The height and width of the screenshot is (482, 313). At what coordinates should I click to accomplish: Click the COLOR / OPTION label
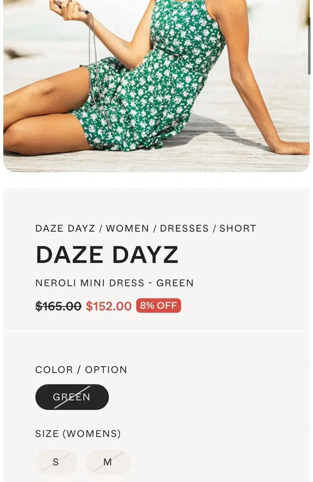coord(81,370)
